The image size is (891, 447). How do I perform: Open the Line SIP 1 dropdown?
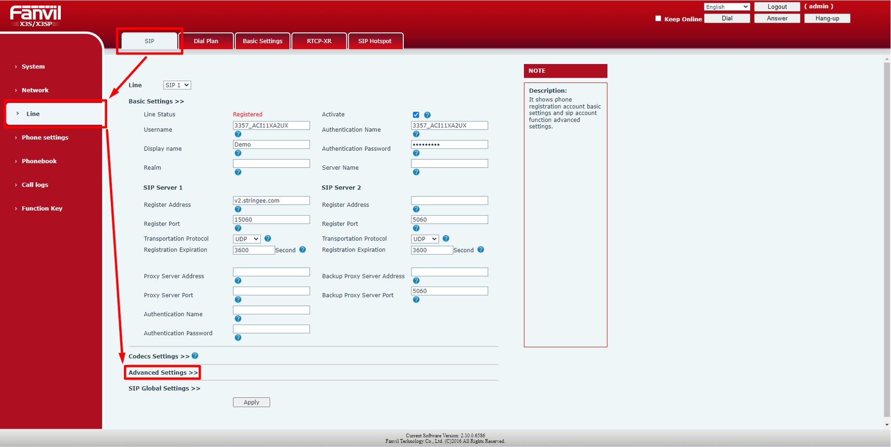click(177, 85)
